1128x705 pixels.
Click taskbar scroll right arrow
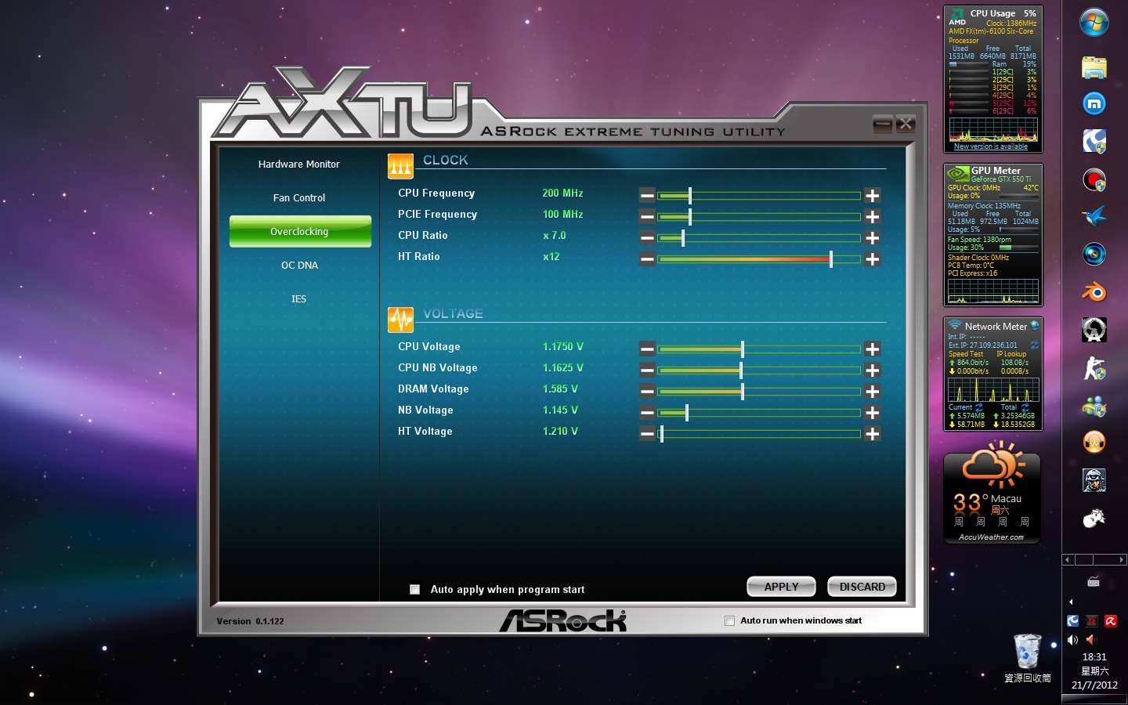1122,559
